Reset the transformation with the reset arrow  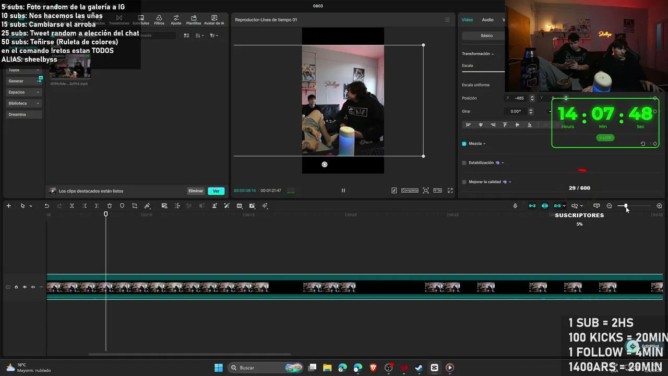[643, 144]
